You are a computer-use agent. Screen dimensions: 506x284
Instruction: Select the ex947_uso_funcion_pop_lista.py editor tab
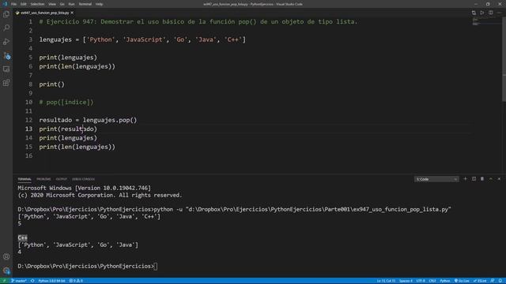(44, 13)
